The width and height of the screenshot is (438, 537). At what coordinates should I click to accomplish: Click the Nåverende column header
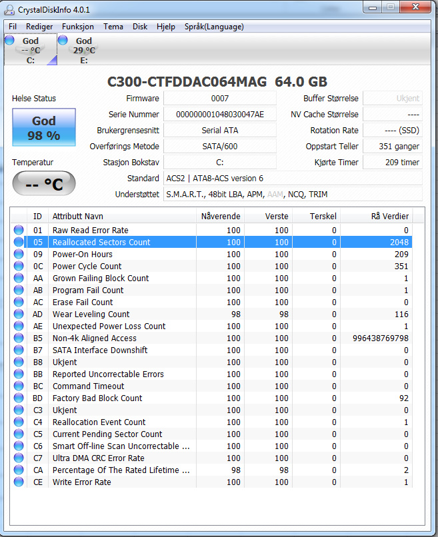coord(220,216)
